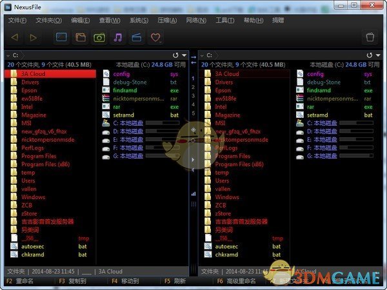Viewport: 387px width, 290px height.
Task: Select the Program Files (x86) folder in the left panel
Action: pyautogui.click(x=45, y=164)
